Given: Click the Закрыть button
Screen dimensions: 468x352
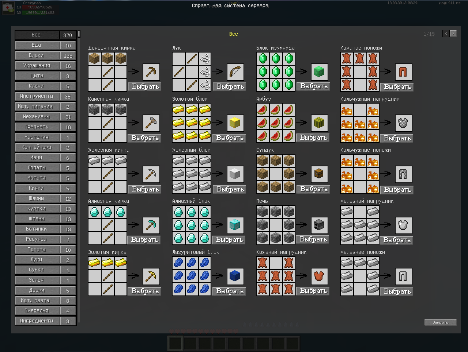Looking at the screenshot, I should point(440,322).
